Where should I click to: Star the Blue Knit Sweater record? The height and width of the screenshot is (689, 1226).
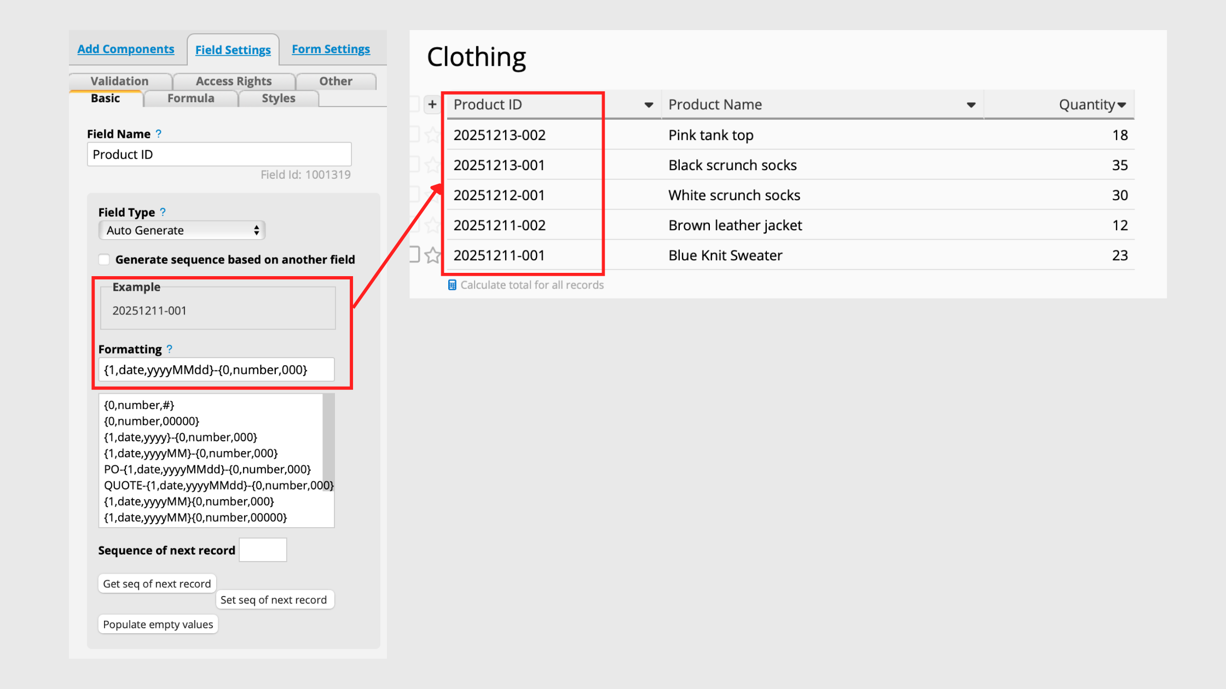[x=432, y=255]
